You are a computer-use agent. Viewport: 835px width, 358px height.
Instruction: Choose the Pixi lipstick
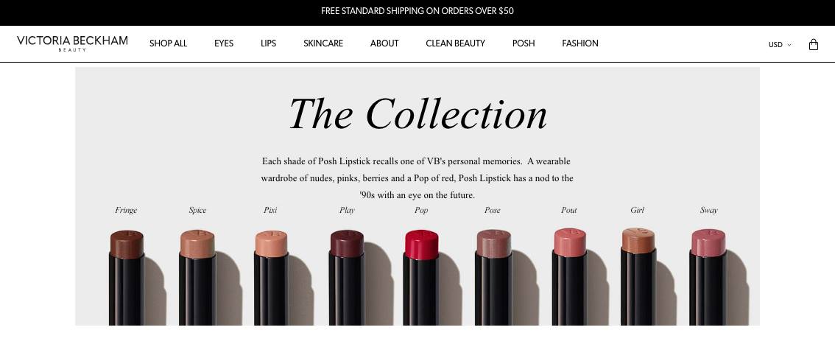coord(271,277)
